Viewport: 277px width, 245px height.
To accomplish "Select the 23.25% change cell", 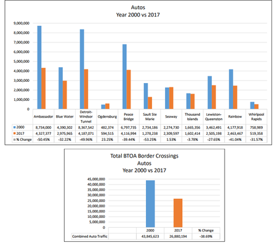I will tap(107, 140).
